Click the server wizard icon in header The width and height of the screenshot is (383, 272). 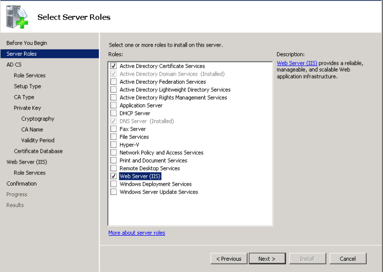[x=17, y=16]
